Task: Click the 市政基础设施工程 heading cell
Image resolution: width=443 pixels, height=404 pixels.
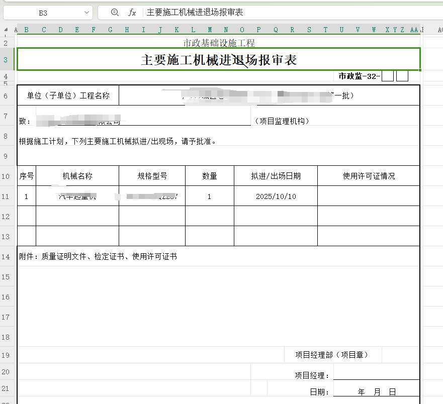Action: (219, 43)
